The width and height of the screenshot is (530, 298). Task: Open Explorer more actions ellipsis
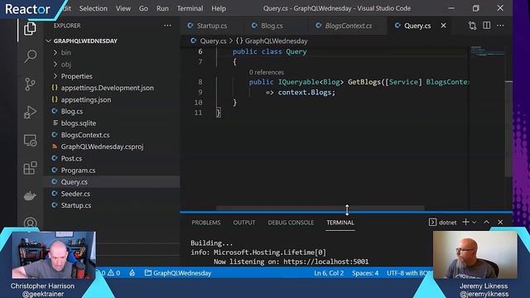tap(167, 26)
